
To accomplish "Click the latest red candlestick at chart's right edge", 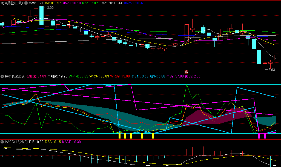I will click(x=276, y=58).
